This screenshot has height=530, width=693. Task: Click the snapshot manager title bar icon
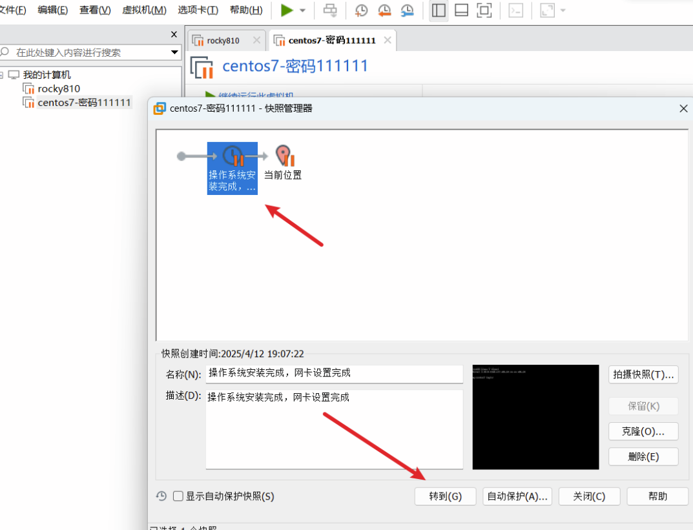tap(159, 108)
